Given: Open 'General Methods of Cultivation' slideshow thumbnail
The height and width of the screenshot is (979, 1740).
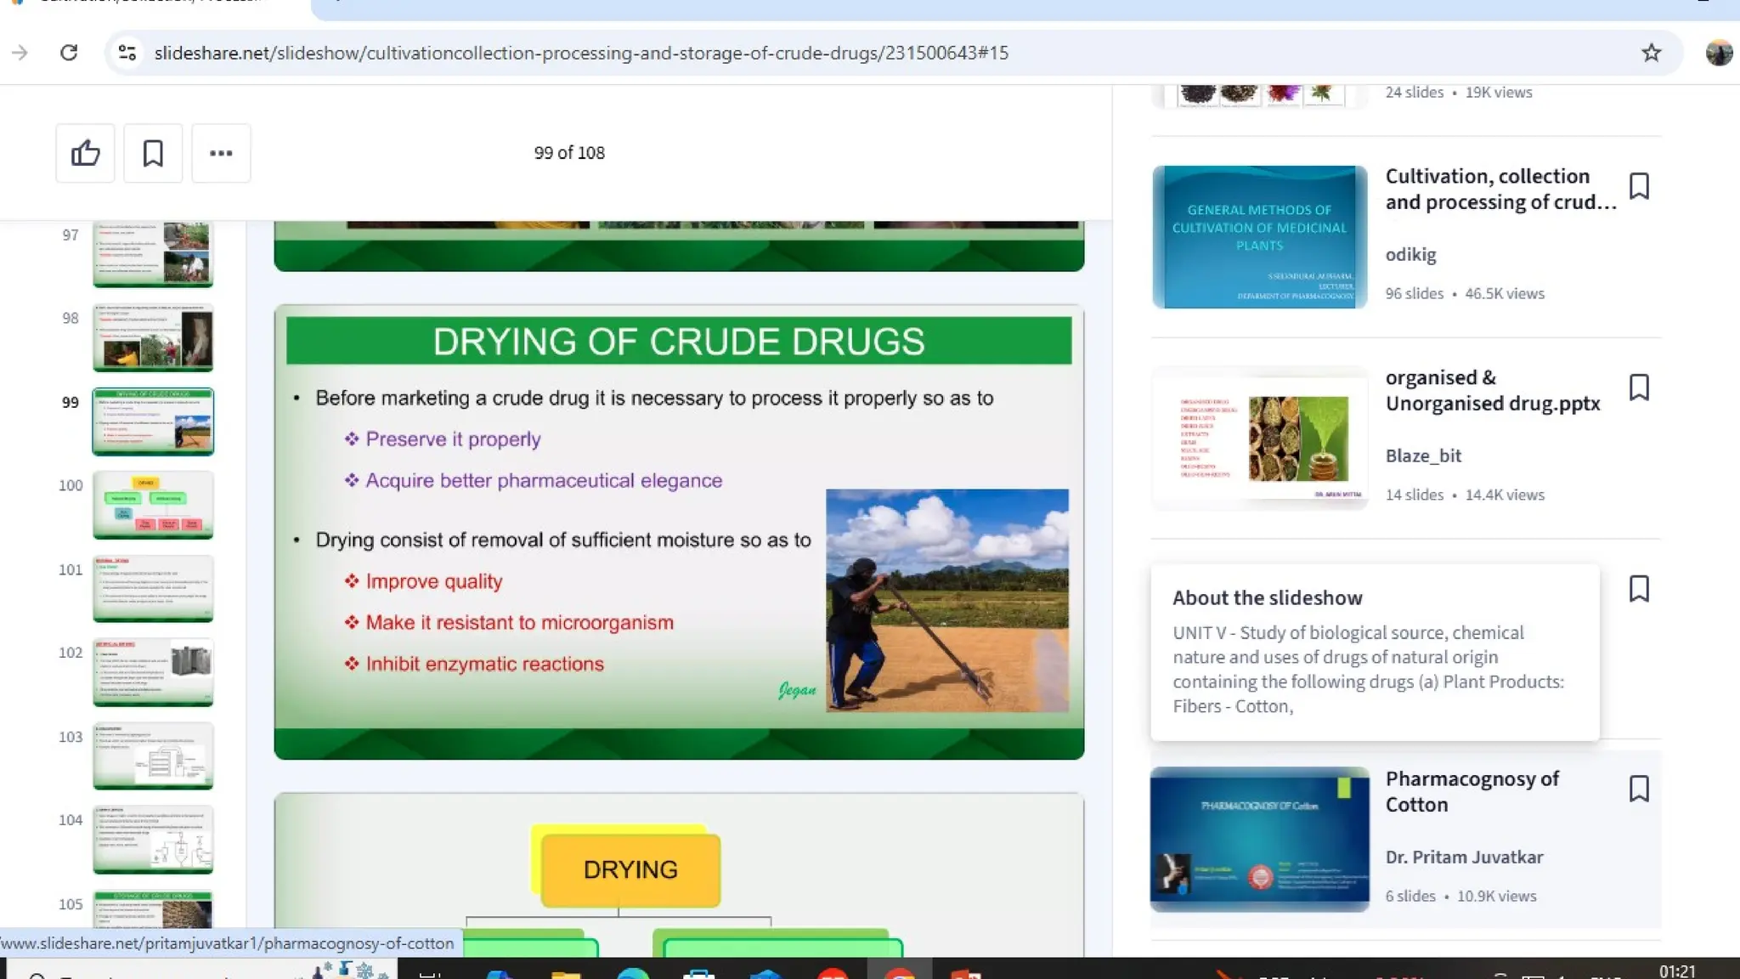Looking at the screenshot, I should tap(1259, 236).
